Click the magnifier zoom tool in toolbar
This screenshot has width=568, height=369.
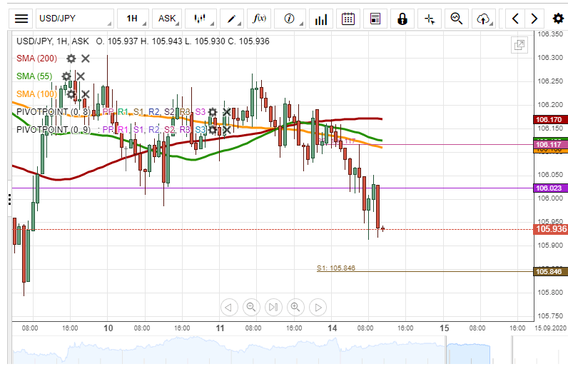456,19
